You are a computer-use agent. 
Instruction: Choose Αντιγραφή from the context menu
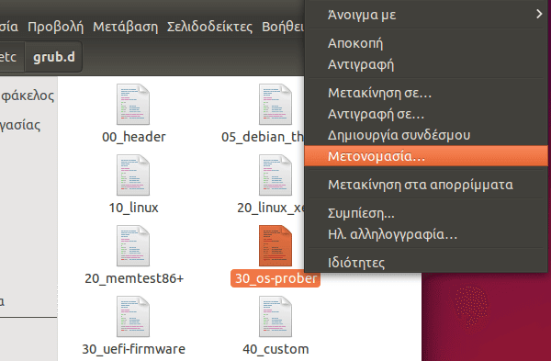426,64
